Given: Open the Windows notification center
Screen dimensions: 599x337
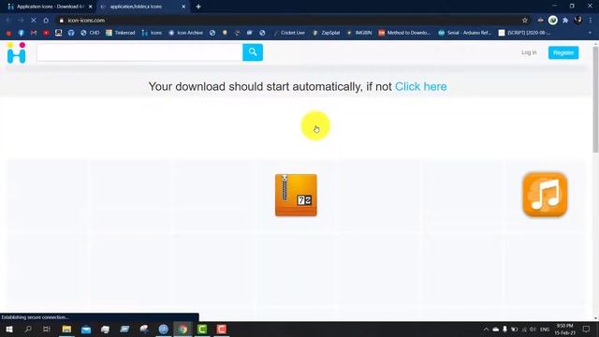Looking at the screenshot, I should click(x=587, y=329).
